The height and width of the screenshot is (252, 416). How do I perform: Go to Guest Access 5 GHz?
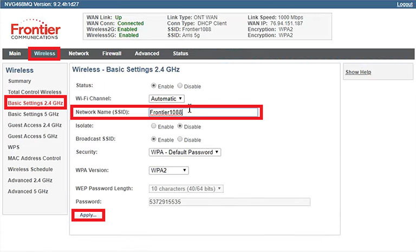pyautogui.click(x=32, y=136)
